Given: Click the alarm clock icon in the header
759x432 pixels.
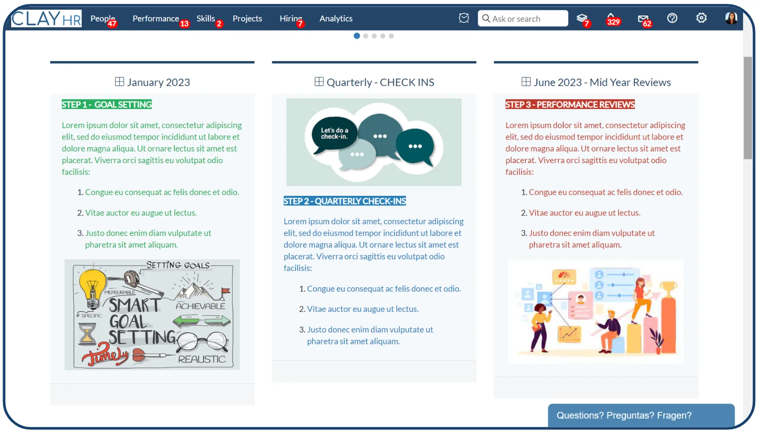Looking at the screenshot, I should click(464, 18).
